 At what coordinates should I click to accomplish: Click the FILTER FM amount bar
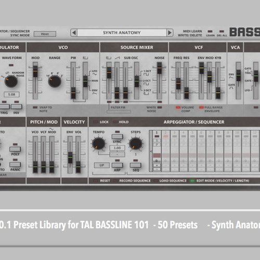coord(119,112)
